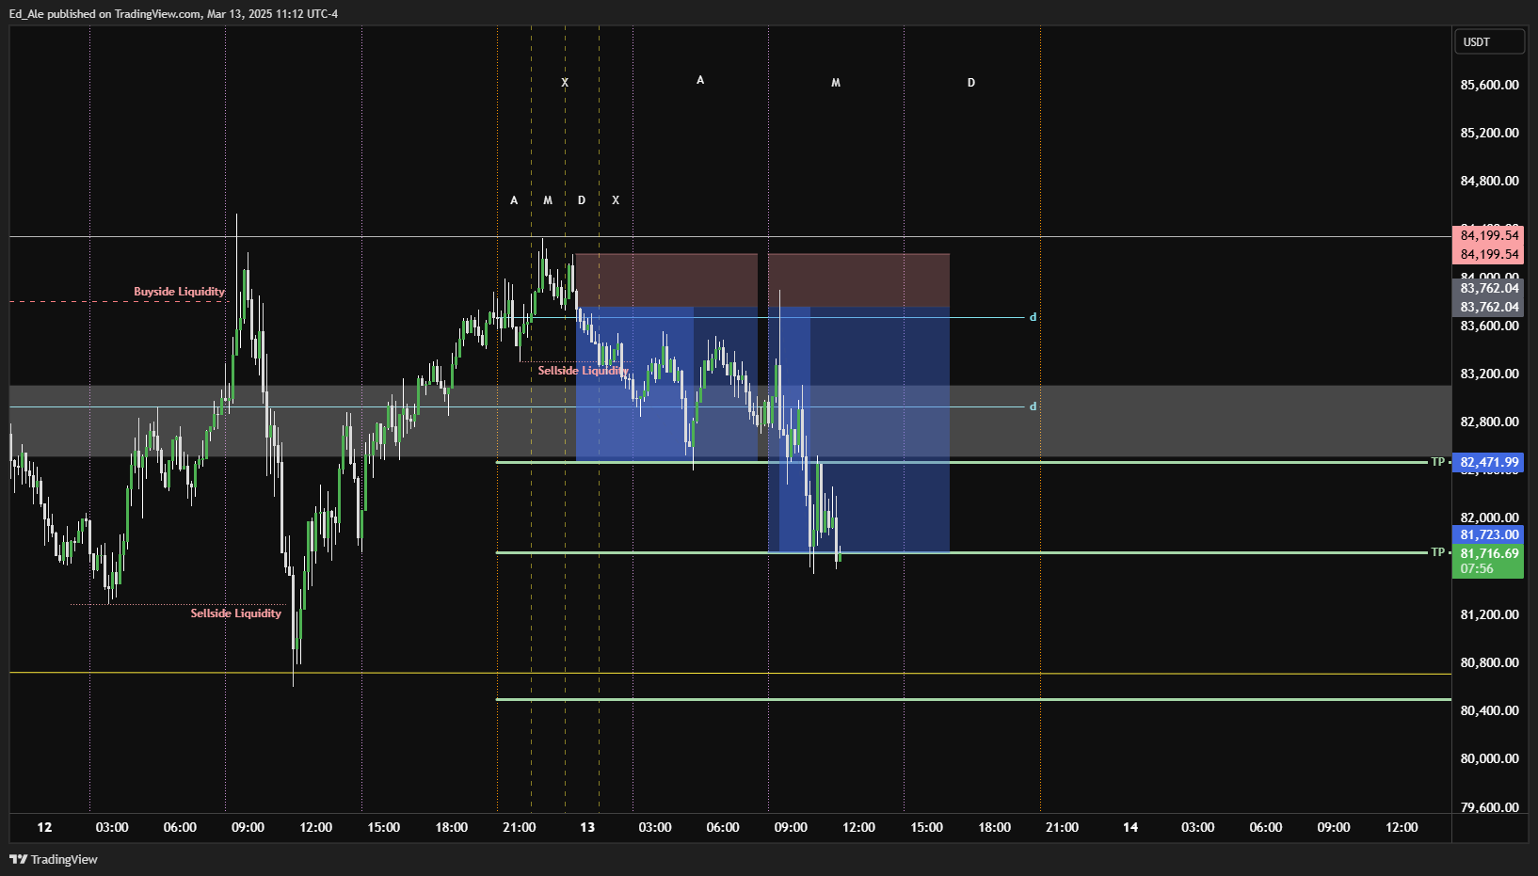Click the green 81,716.69 current price tag
The height and width of the screenshot is (876, 1538).
pos(1488,553)
